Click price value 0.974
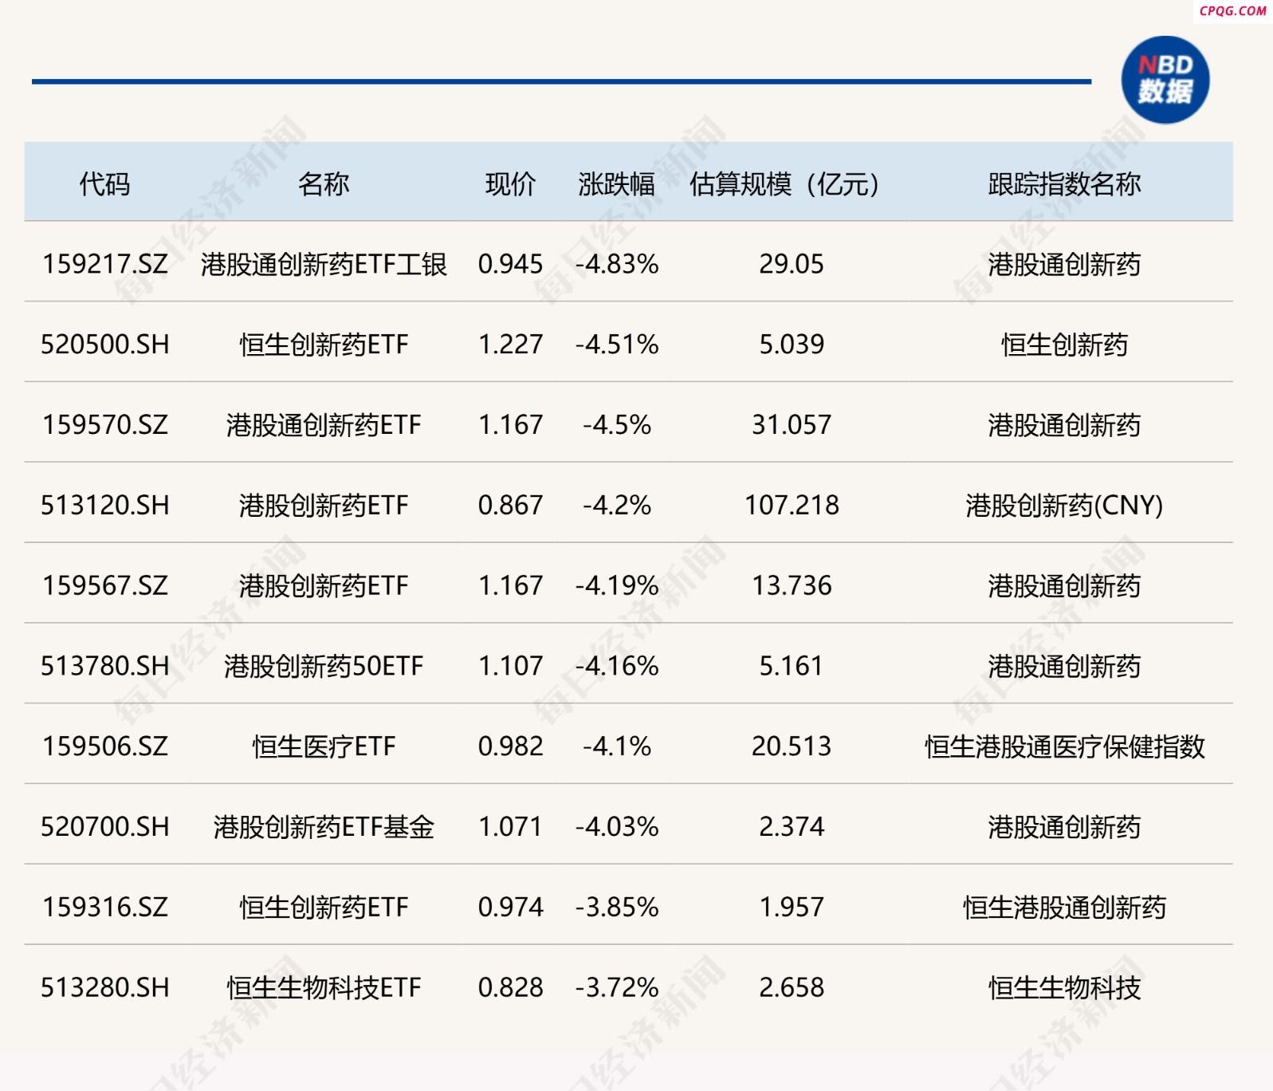Image resolution: width=1273 pixels, height=1091 pixels. (510, 908)
